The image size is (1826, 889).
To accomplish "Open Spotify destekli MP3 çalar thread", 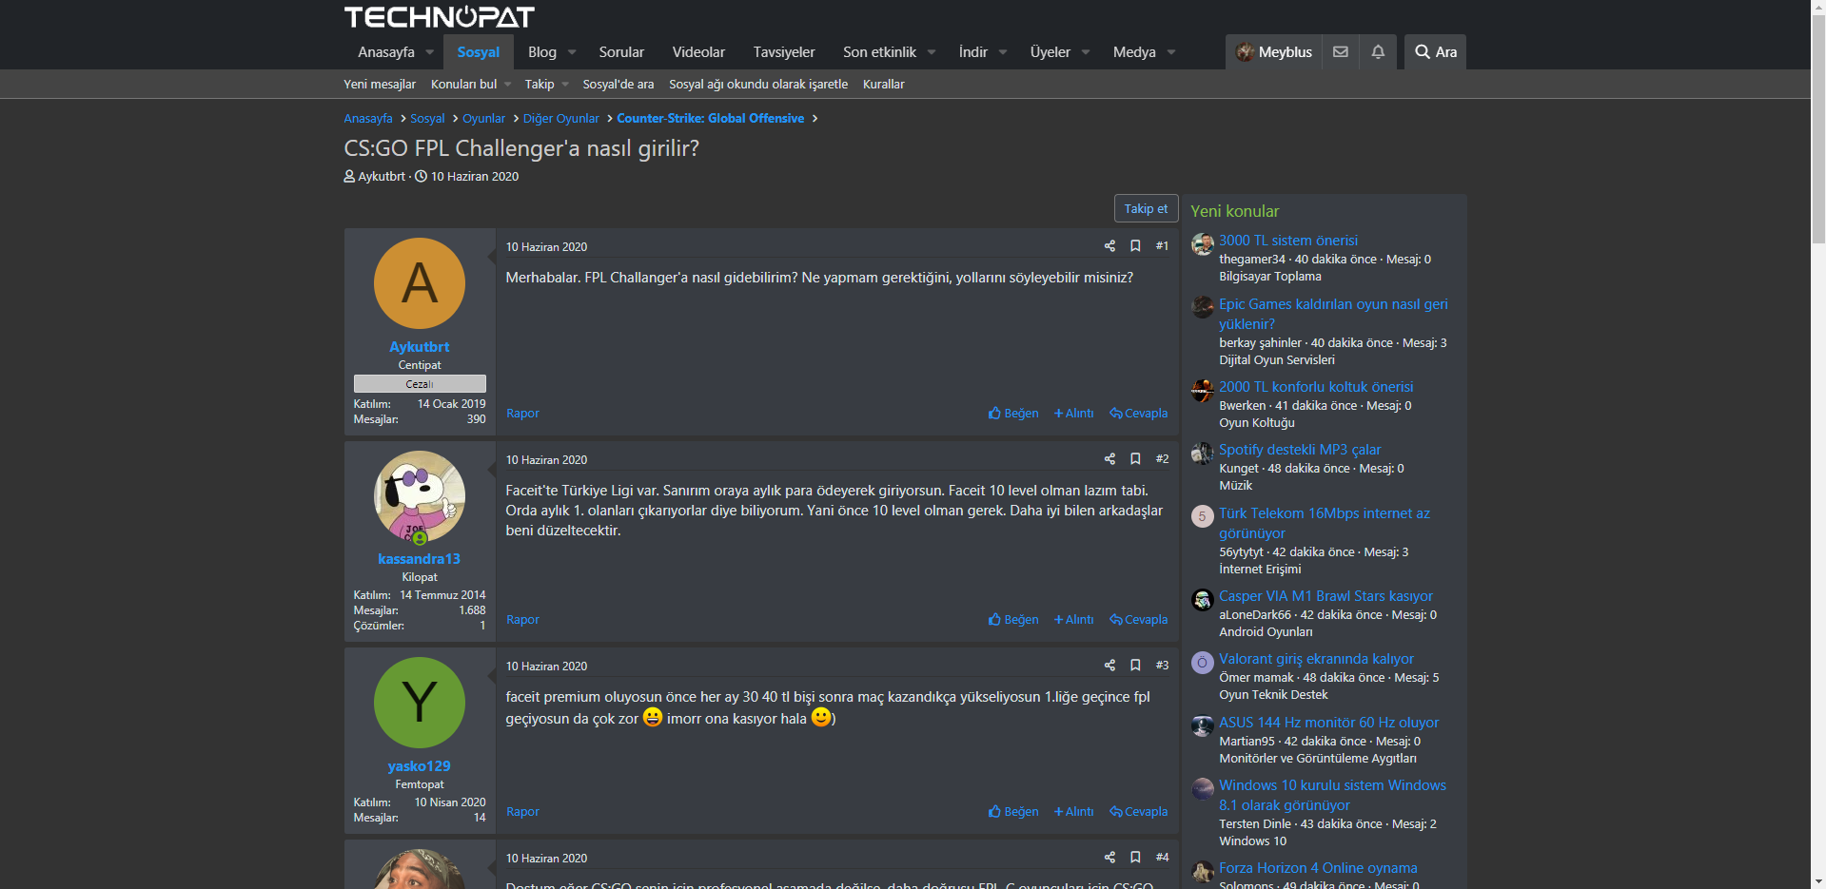I will tap(1300, 450).
